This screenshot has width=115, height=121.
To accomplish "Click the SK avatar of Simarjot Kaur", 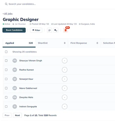I will click(15, 79).
